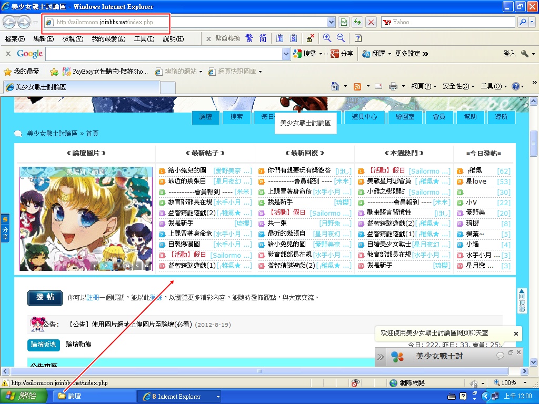This screenshot has height=404, width=539.
Task: Click 登入 sign-in on Google toolbar
Action: (510, 54)
